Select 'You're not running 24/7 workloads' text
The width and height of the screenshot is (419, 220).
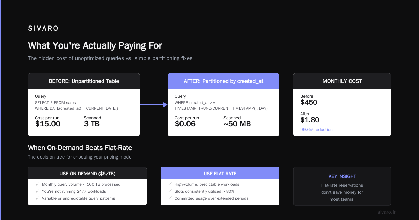point(74,191)
